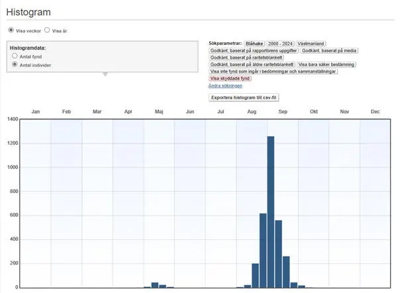Viewport: 400px width, 293px height.
Task: Select the "Visa veckor" radio button
Action: pyautogui.click(x=11, y=30)
